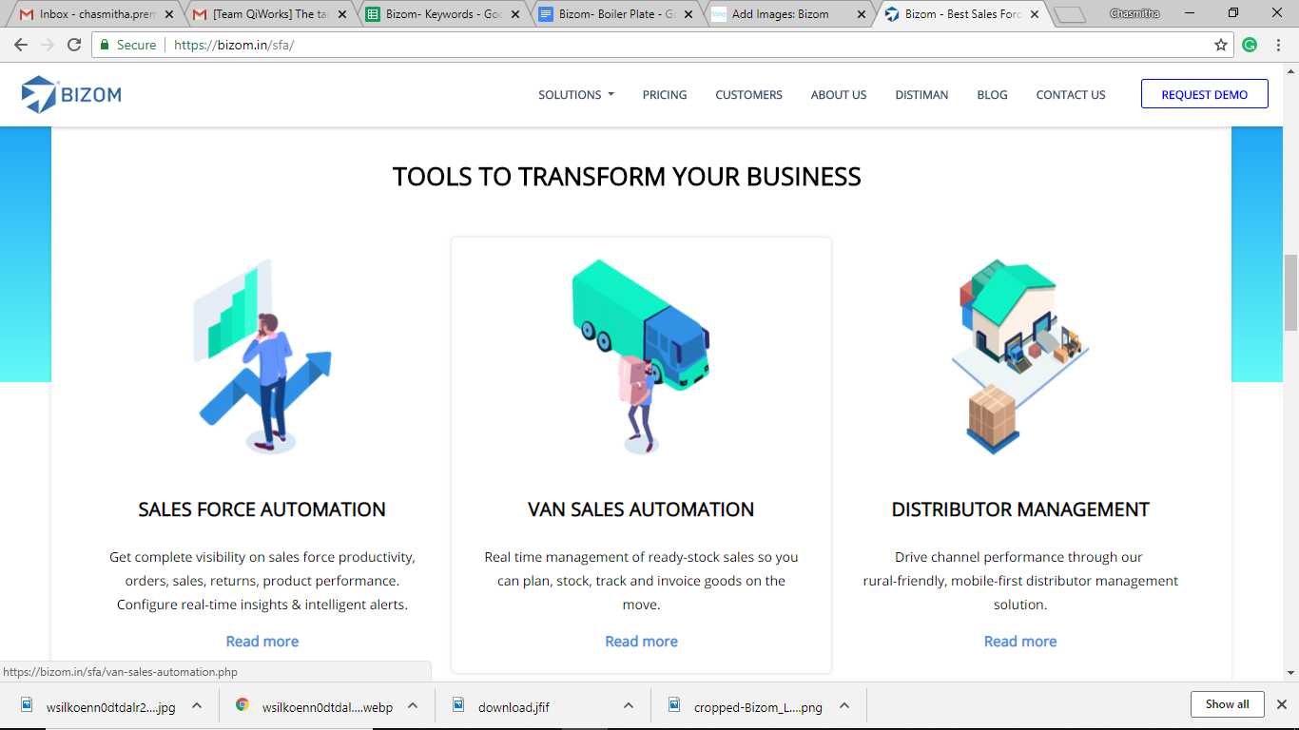This screenshot has height=730, width=1299.
Task: Open a new browser tab
Action: pos(1070,15)
